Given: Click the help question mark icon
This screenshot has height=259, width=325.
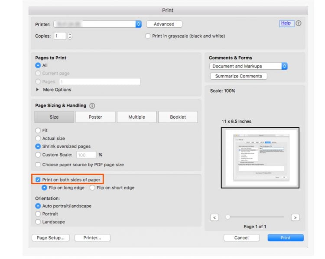Looking at the screenshot, I should [x=298, y=23].
